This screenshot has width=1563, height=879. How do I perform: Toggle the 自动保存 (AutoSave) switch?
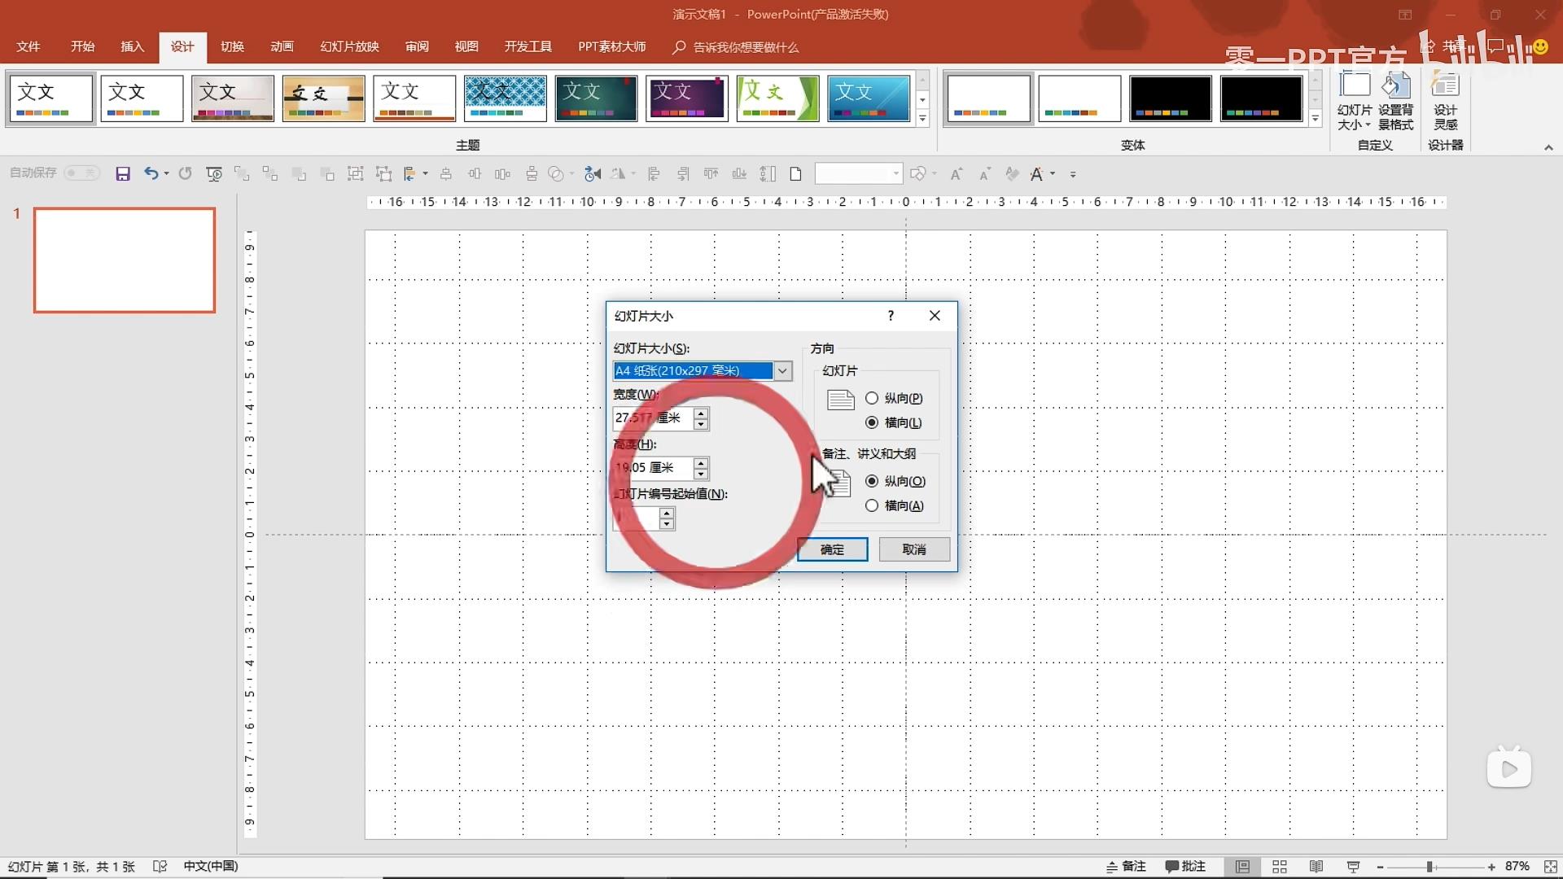click(81, 173)
